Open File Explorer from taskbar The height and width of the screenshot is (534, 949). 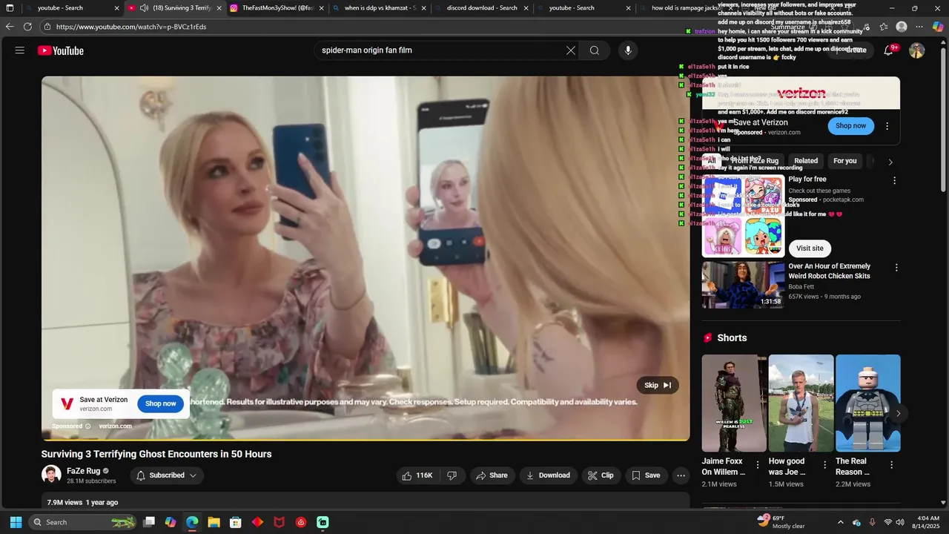tap(214, 522)
